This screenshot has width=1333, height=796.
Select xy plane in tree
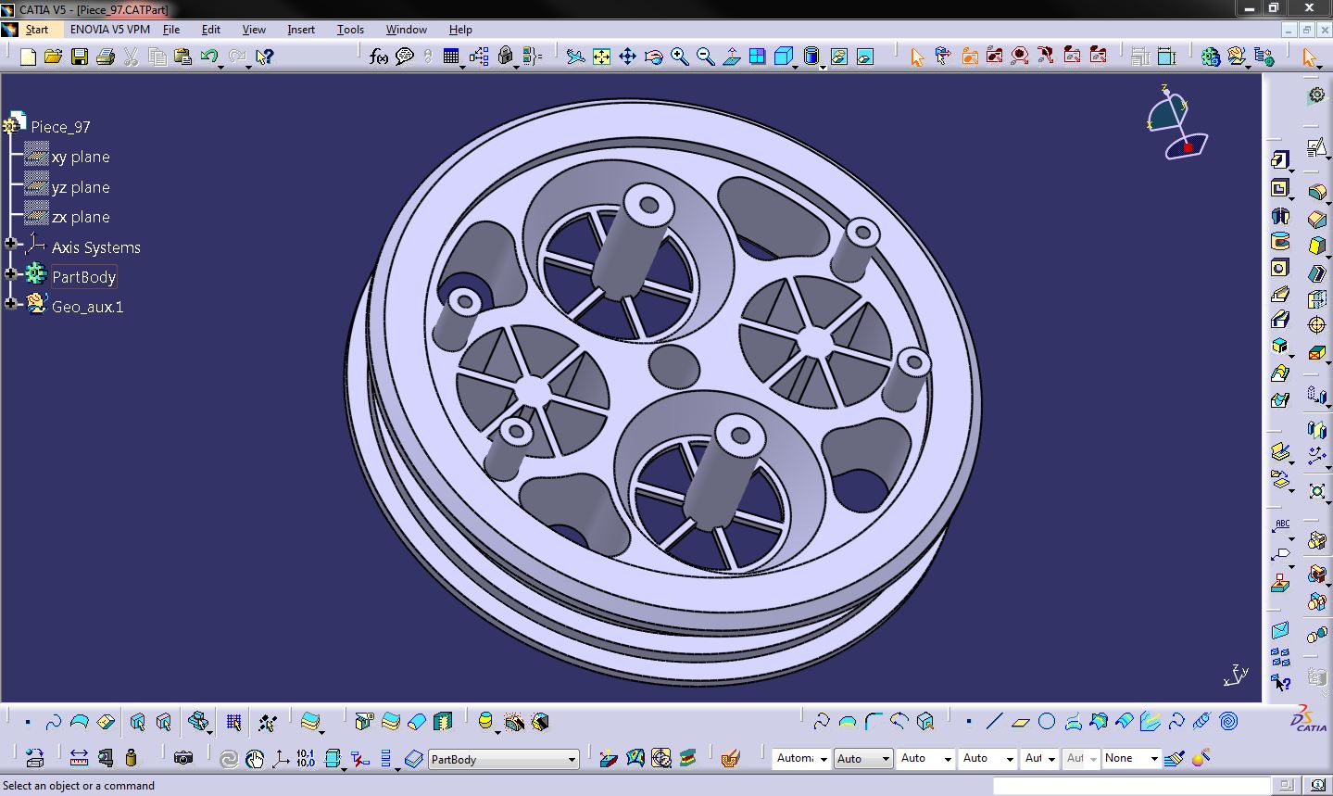pyautogui.click(x=81, y=158)
